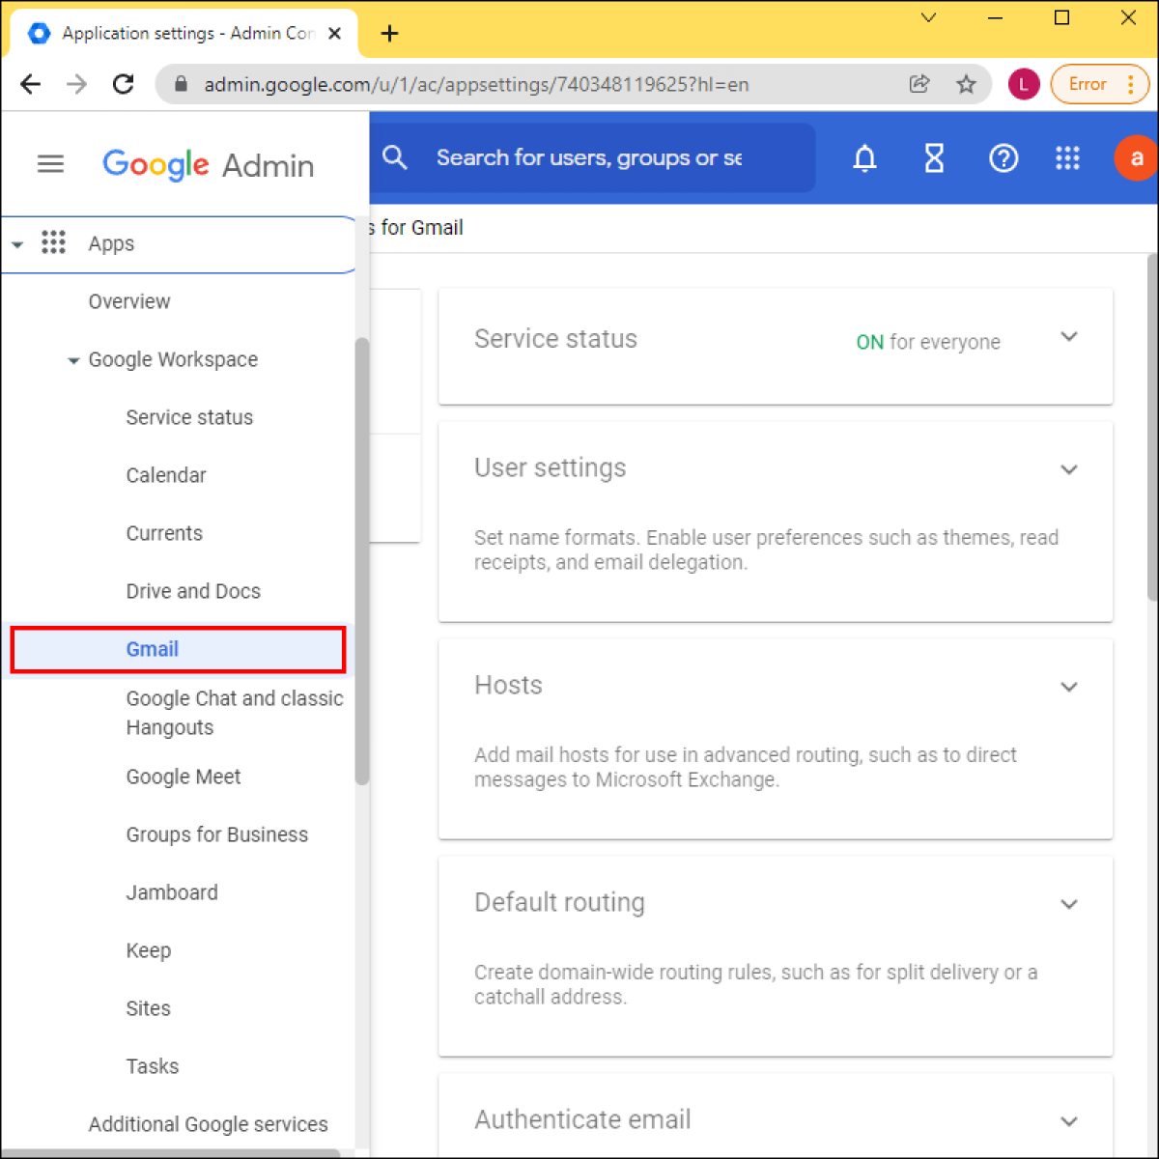Go back with the browser back arrow
Screen dimensions: 1159x1159
pyautogui.click(x=30, y=84)
